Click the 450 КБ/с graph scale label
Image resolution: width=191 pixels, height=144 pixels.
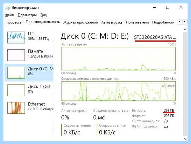[168, 86]
